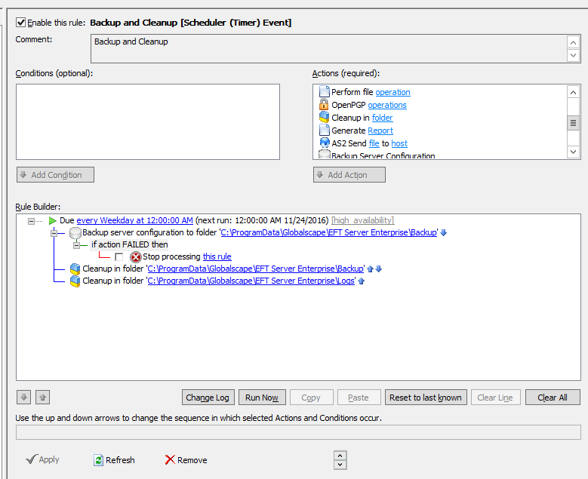
Task: Click the Cleanup in folder action icon
Action: 324,118
